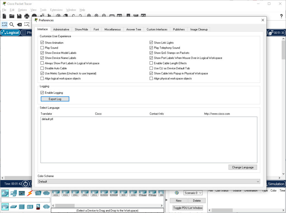Toggle Use Metric System checkbox
Viewport: 286px width, 213px height.
pos(42,73)
